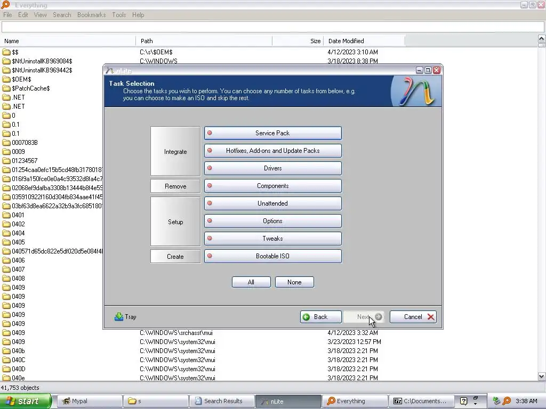Toggle the Tweaks setup task
This screenshot has width=546, height=409.
coord(272,238)
